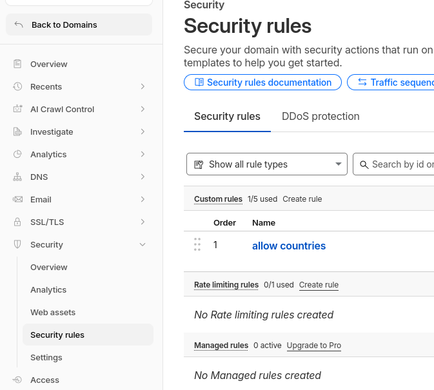Click the swap arrows icon on Traffic sequence
This screenshot has width=434, height=390.
[x=362, y=82]
